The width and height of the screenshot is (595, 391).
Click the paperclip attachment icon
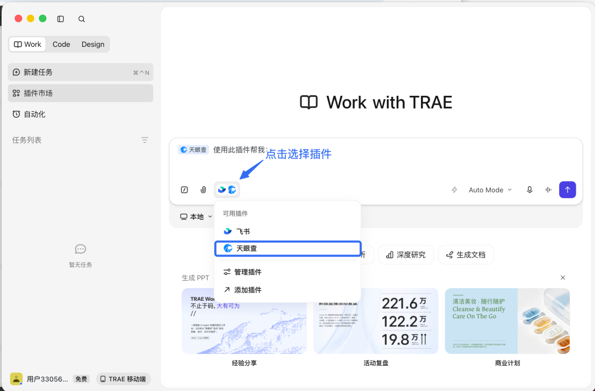pos(203,189)
